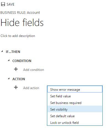
Task: Click the IF...THEN heading label
Action: tap(13, 52)
